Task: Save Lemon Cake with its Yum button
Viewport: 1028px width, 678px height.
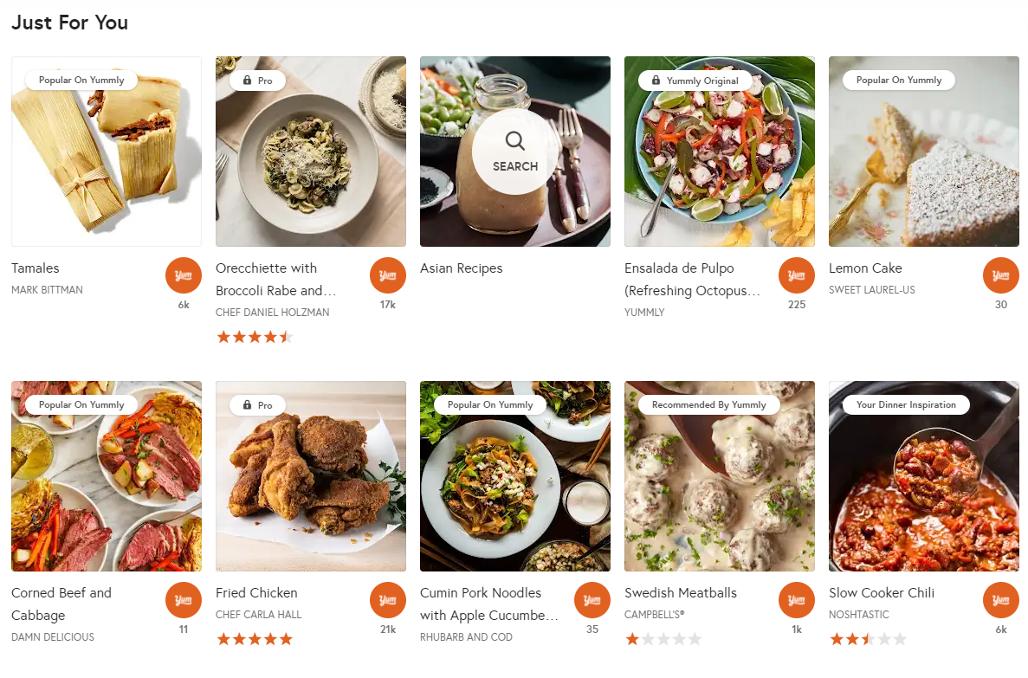Action: [1000, 275]
